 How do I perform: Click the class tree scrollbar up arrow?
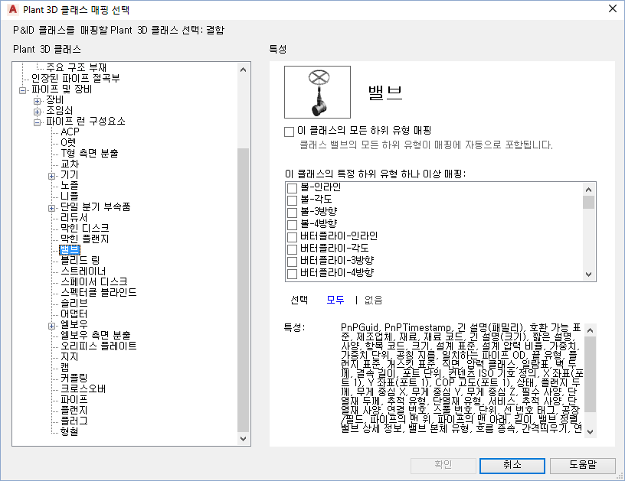point(243,70)
